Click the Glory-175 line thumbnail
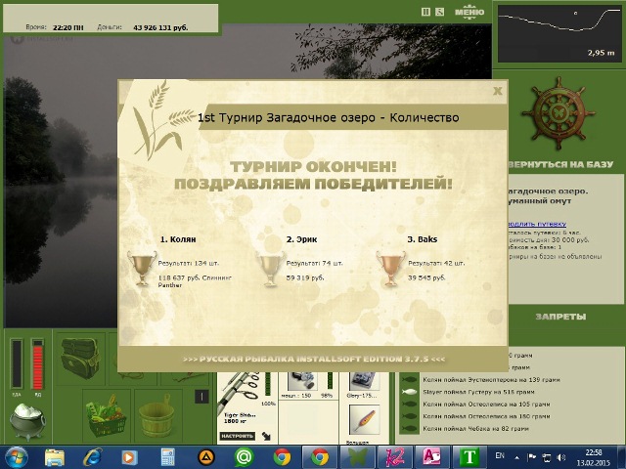 click(363, 382)
